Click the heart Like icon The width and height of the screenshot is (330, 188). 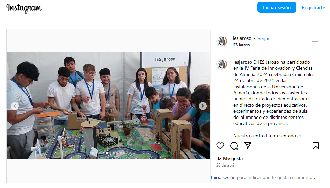pyautogui.click(x=220, y=146)
